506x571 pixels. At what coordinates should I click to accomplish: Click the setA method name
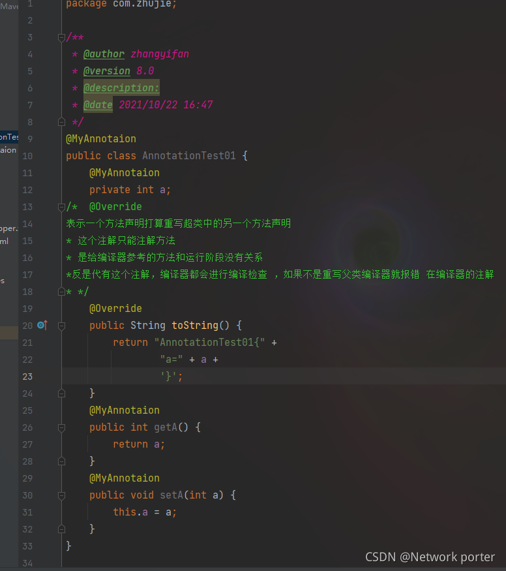pyautogui.click(x=171, y=495)
